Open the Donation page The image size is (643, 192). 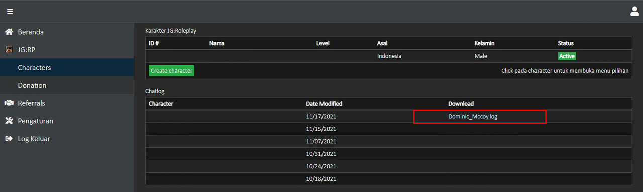[x=67, y=85]
